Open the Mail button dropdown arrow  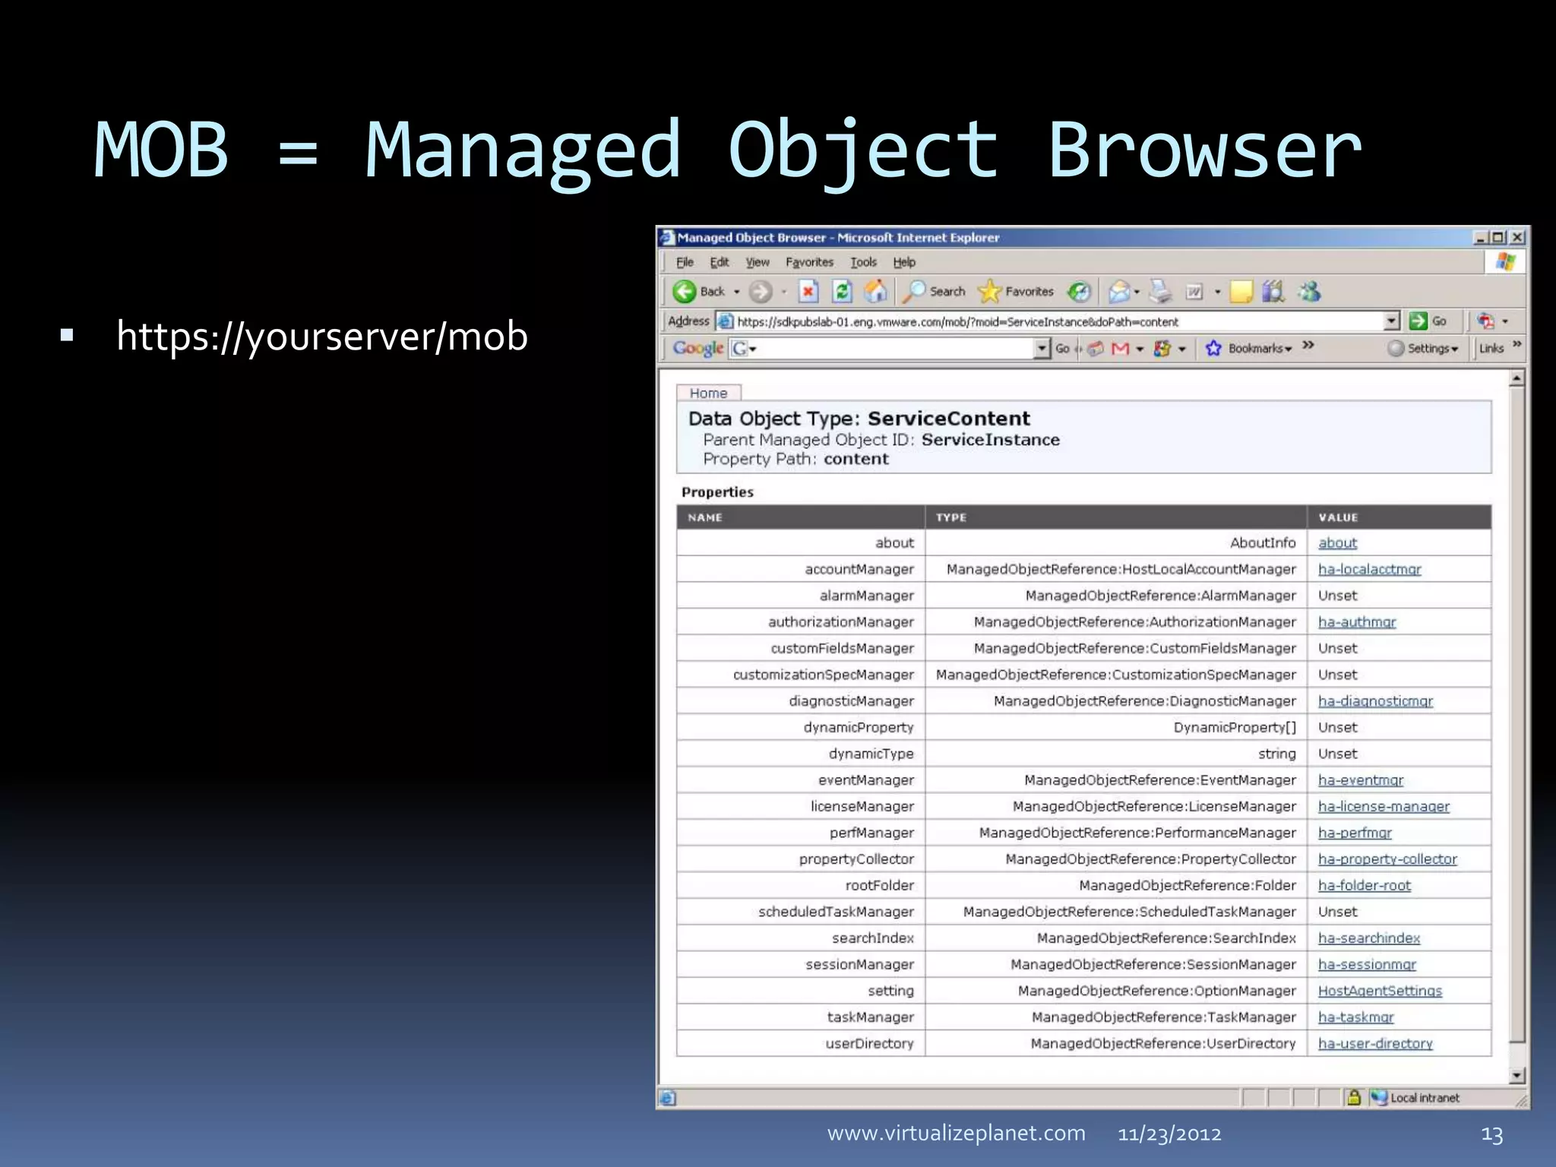(1137, 292)
